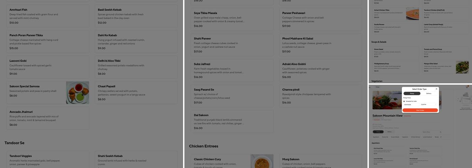Go to the Soups & Salads tab
The image size is (472, 168).
[395, 137]
